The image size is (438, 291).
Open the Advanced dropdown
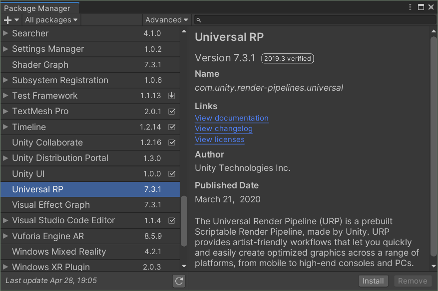click(166, 19)
